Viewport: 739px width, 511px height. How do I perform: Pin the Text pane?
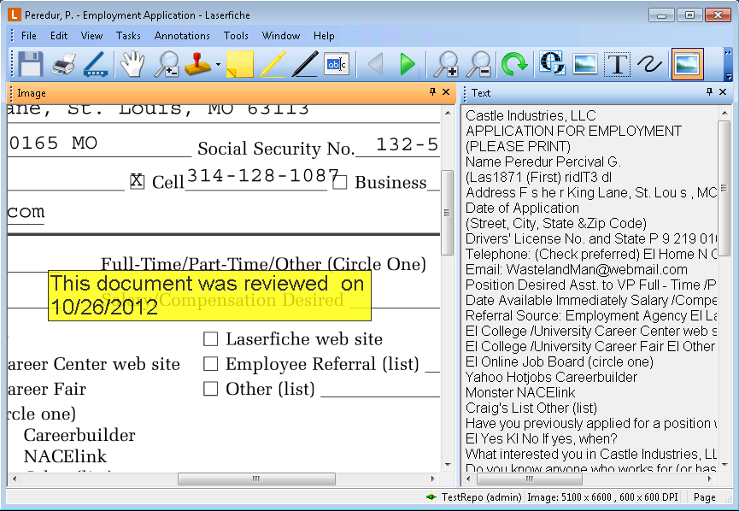(709, 92)
